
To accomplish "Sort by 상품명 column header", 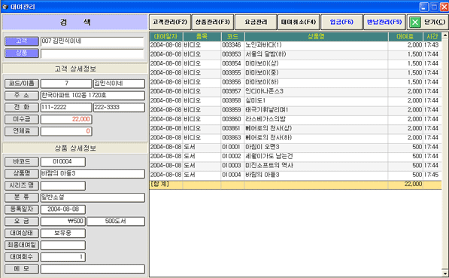I will (316, 36).
